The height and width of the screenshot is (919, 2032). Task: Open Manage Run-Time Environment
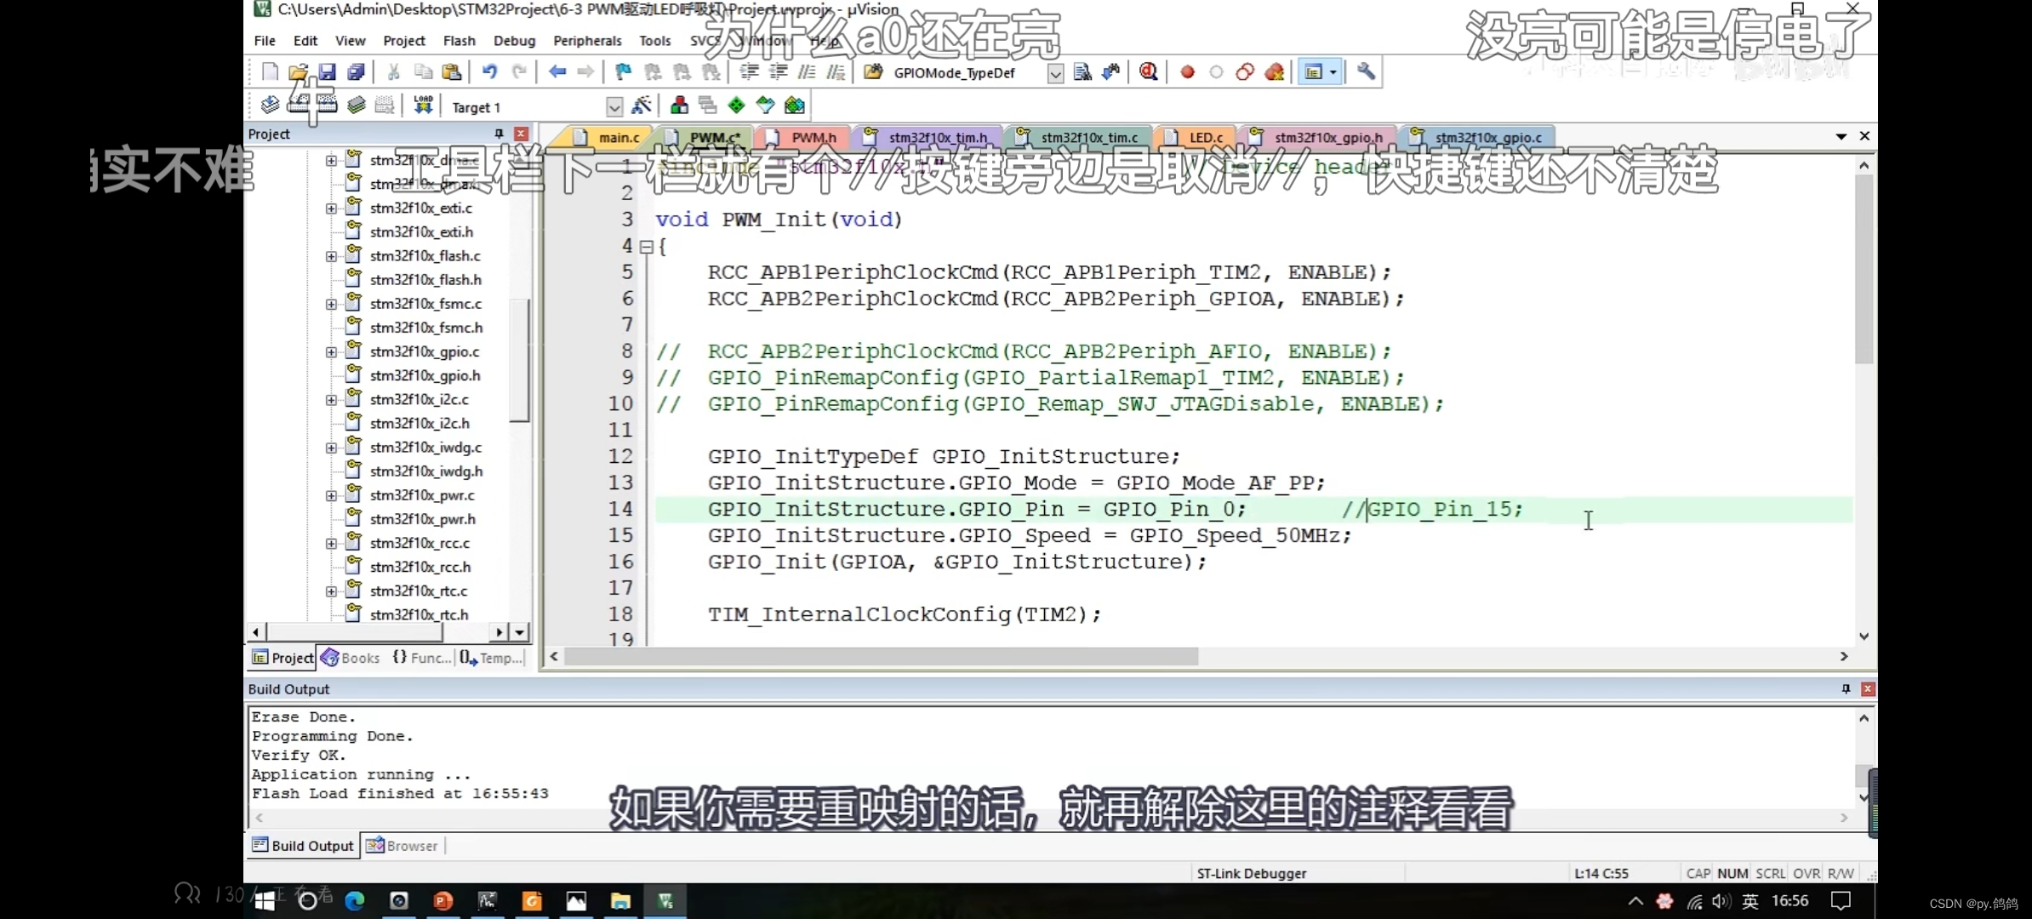pos(736,105)
